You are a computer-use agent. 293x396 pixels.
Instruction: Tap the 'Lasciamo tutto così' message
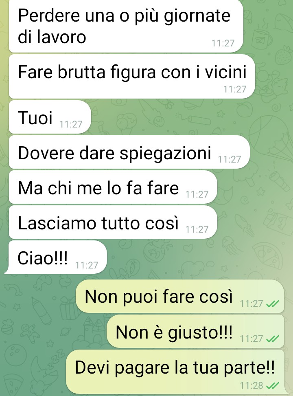tap(113, 222)
